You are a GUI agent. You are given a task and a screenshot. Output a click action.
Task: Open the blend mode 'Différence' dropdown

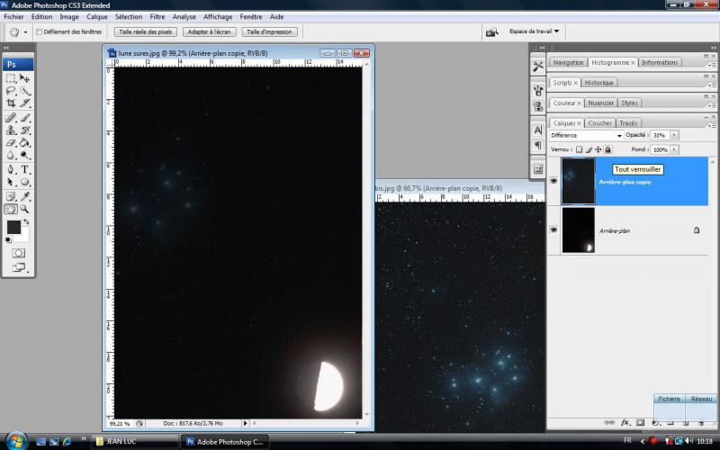pyautogui.click(x=587, y=136)
